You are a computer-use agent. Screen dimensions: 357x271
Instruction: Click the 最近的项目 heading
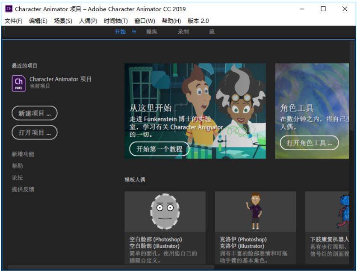click(x=24, y=66)
